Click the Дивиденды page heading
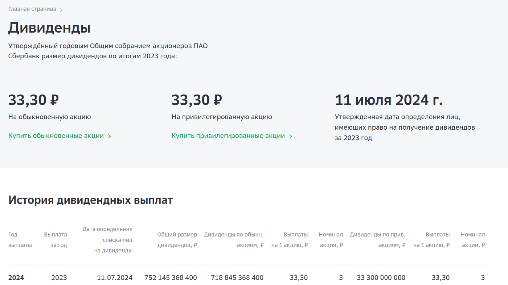This screenshot has height=285, width=508. pos(49,28)
